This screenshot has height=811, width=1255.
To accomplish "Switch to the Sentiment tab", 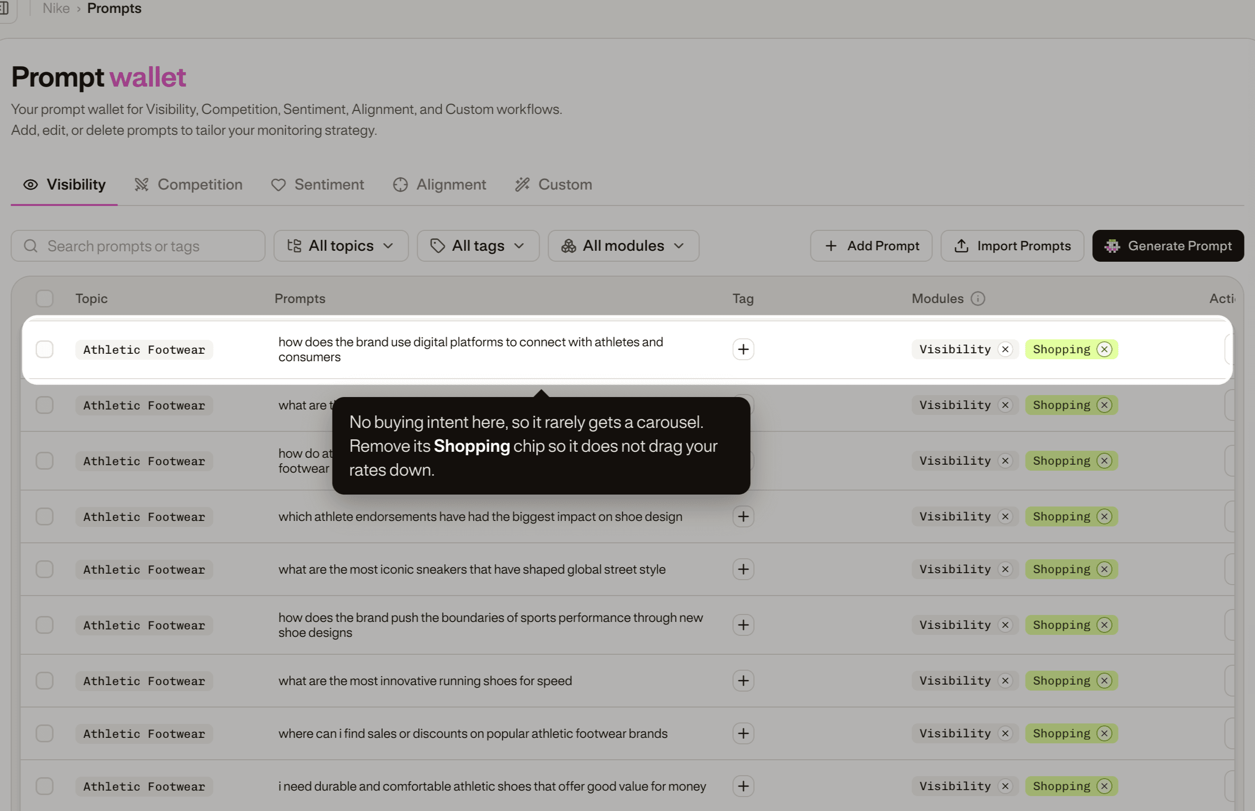I will tap(318, 185).
